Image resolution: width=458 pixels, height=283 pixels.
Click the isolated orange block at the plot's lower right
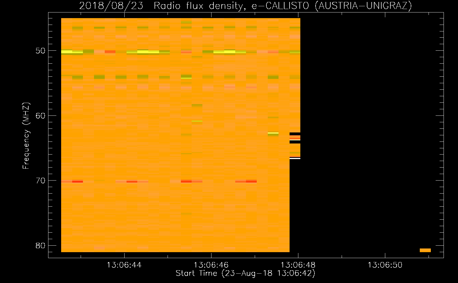click(x=425, y=250)
